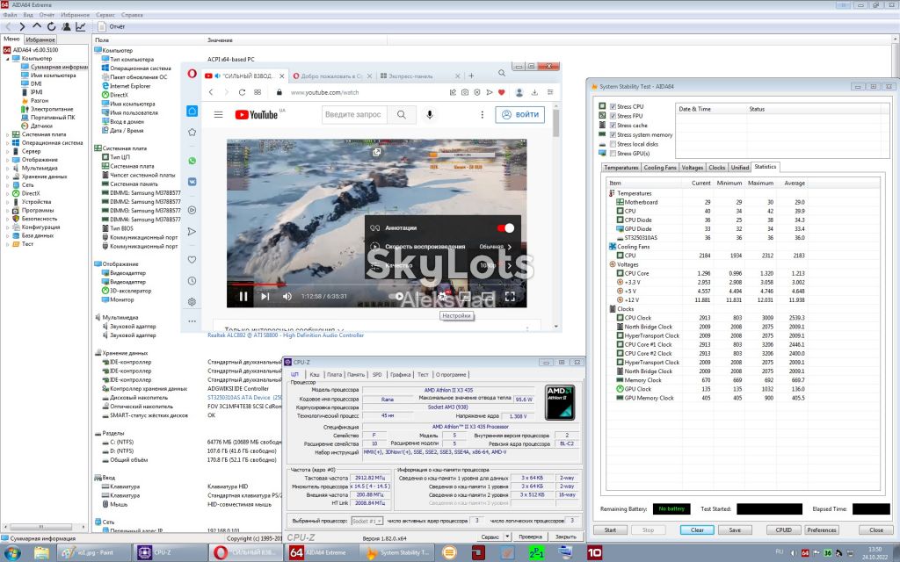Switch to the Cooling Fans tab
900x562 pixels.
tap(659, 168)
